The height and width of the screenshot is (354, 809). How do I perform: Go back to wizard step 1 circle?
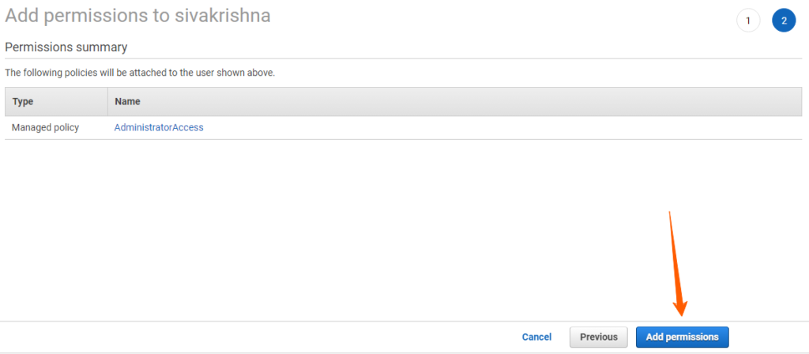point(748,21)
